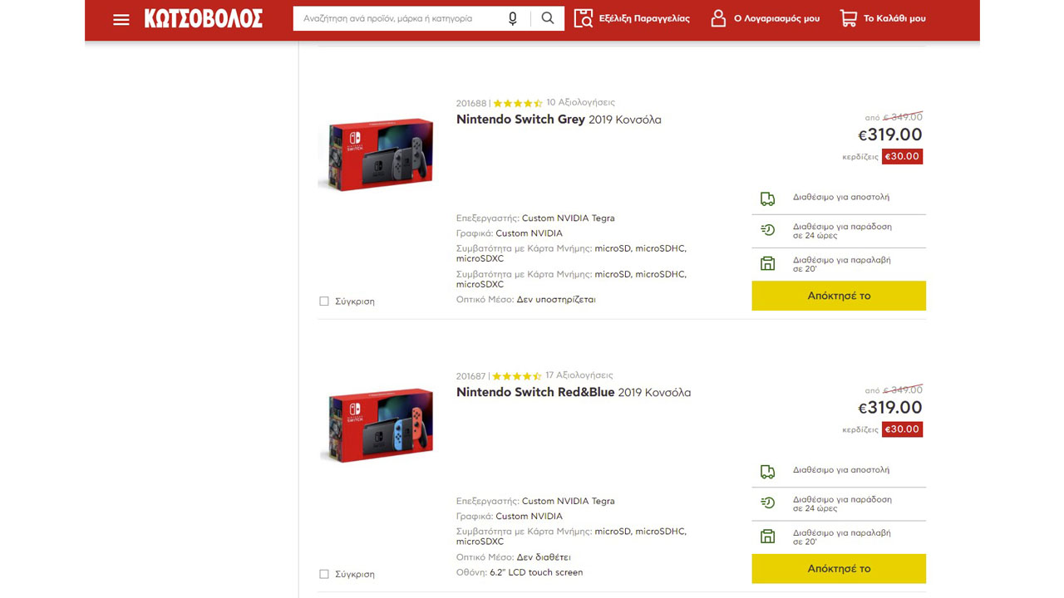The image size is (1064, 598).
Task: Open the hamburger menu icon
Action: click(121, 19)
